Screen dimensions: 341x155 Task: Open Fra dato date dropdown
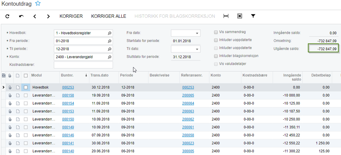pyautogui.click(x=197, y=33)
